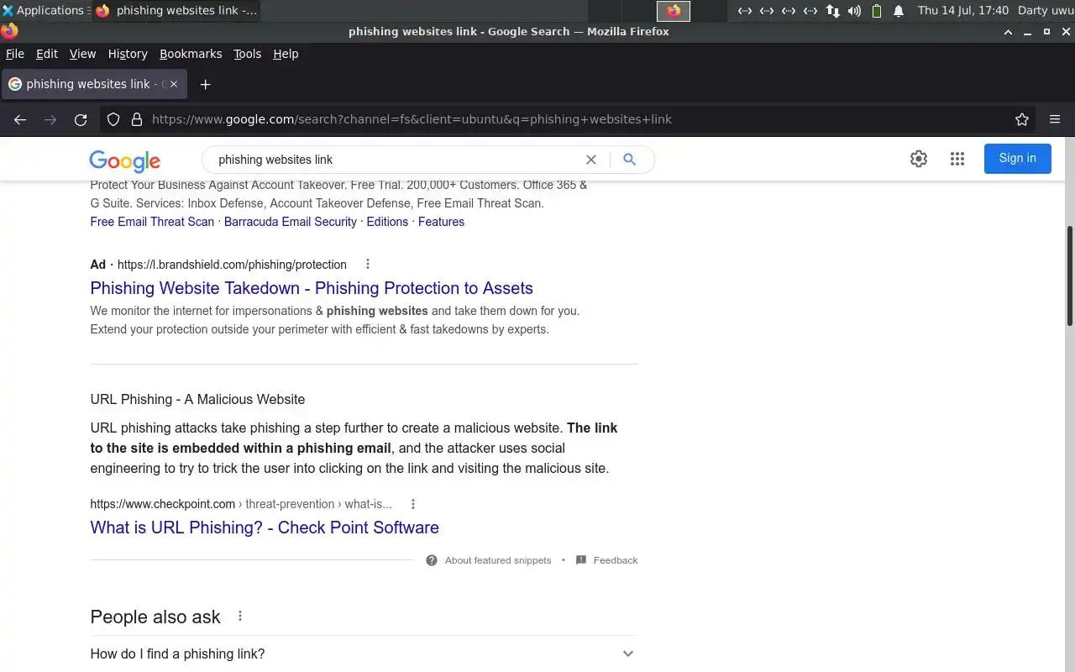The height and width of the screenshot is (672, 1075).
Task: Open the Tools menu
Action: [248, 54]
